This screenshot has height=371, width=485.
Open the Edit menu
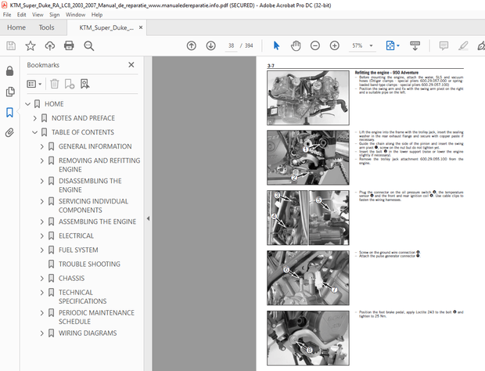(x=21, y=15)
